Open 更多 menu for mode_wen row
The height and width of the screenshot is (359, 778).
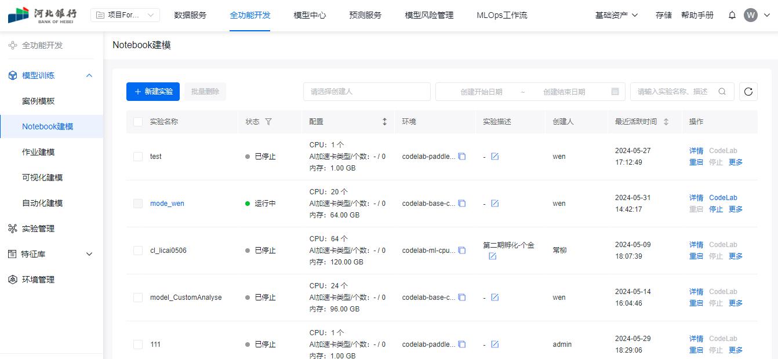pyautogui.click(x=736, y=209)
